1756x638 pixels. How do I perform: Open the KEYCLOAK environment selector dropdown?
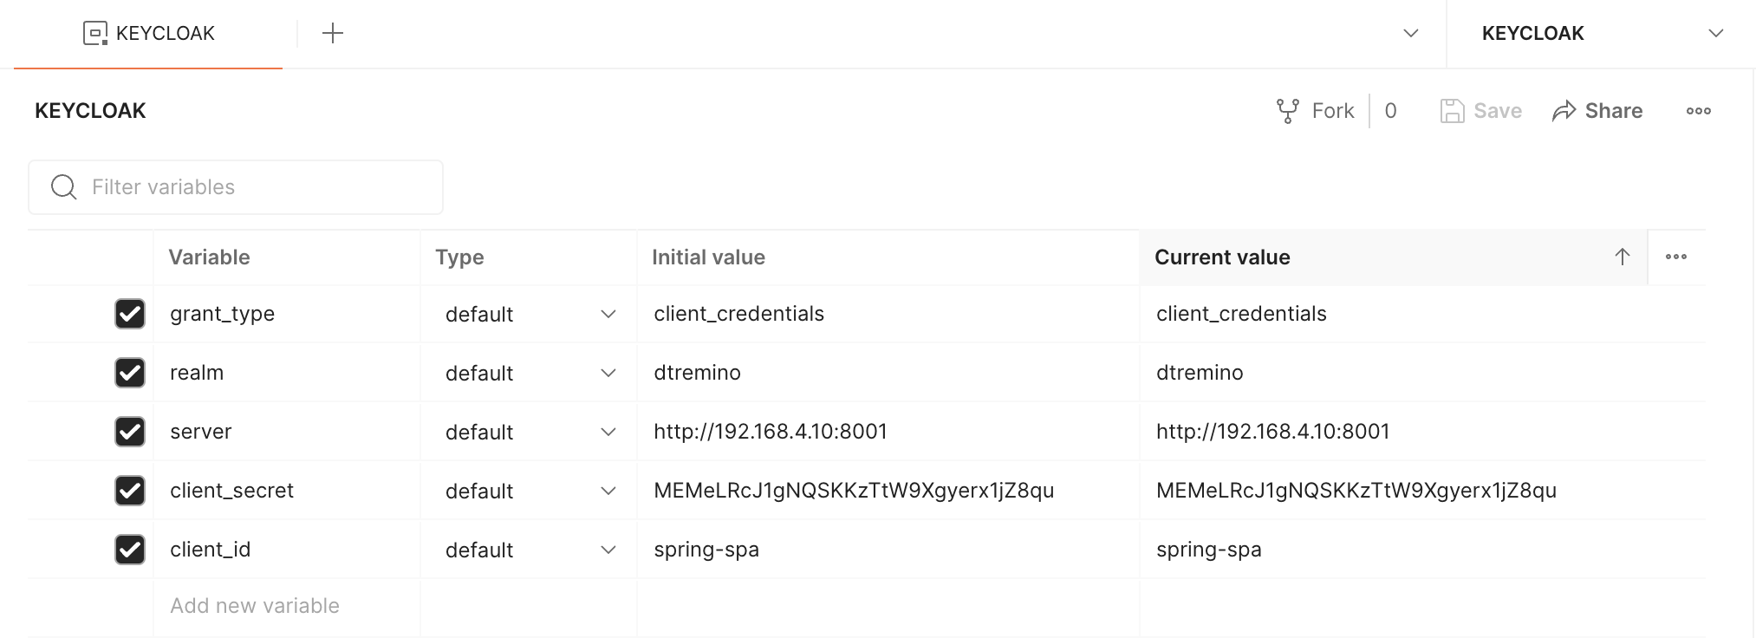click(x=1602, y=34)
